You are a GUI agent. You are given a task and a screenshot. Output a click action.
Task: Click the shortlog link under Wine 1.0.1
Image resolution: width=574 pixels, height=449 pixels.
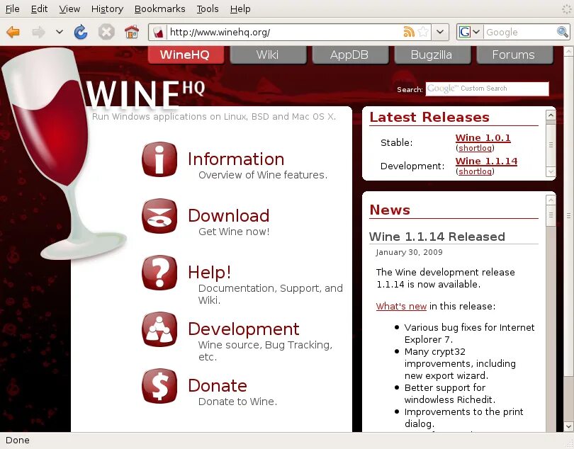pos(474,148)
